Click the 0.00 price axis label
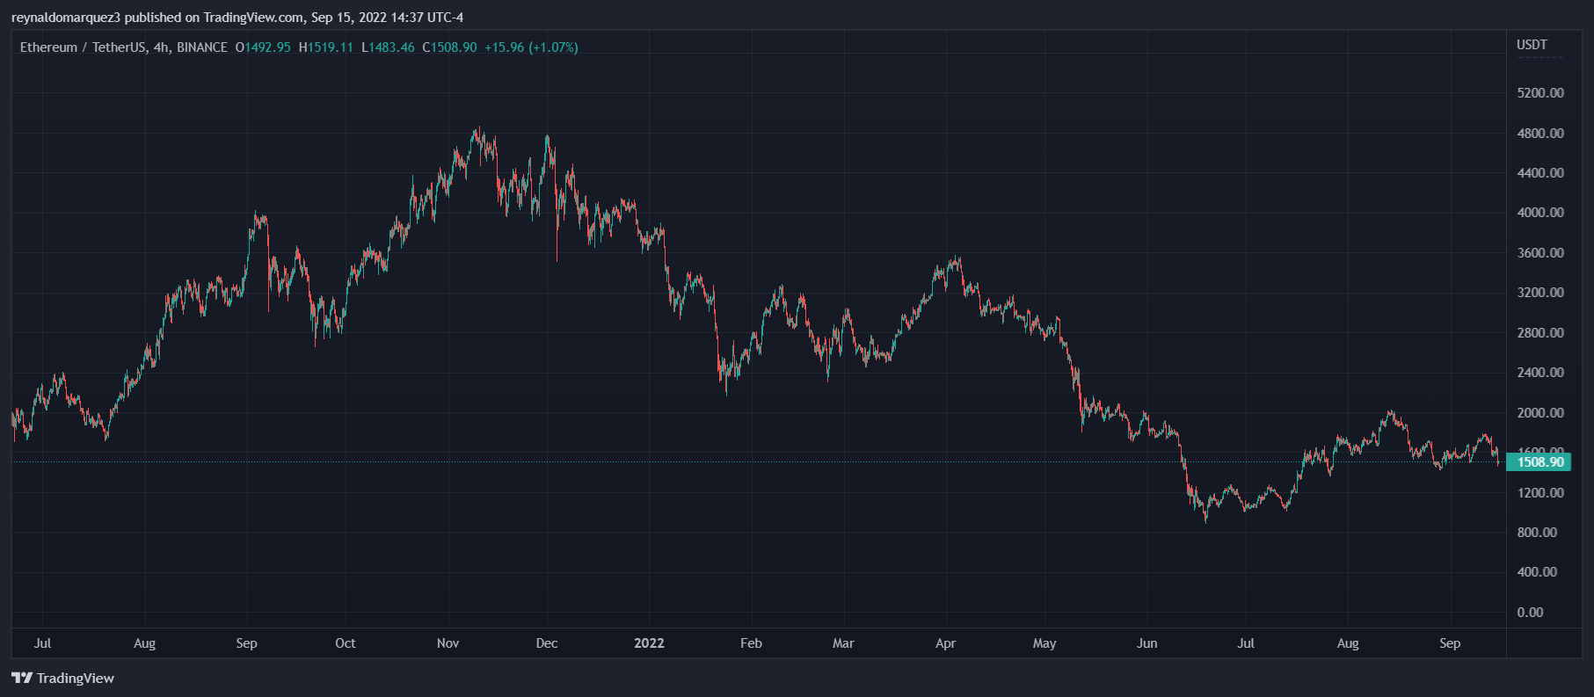Image resolution: width=1594 pixels, height=697 pixels. [1530, 613]
